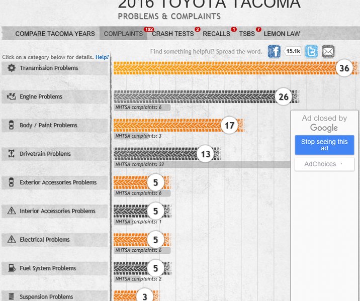Click the AdChoices button
The width and height of the screenshot is (360, 301).
pyautogui.click(x=324, y=164)
